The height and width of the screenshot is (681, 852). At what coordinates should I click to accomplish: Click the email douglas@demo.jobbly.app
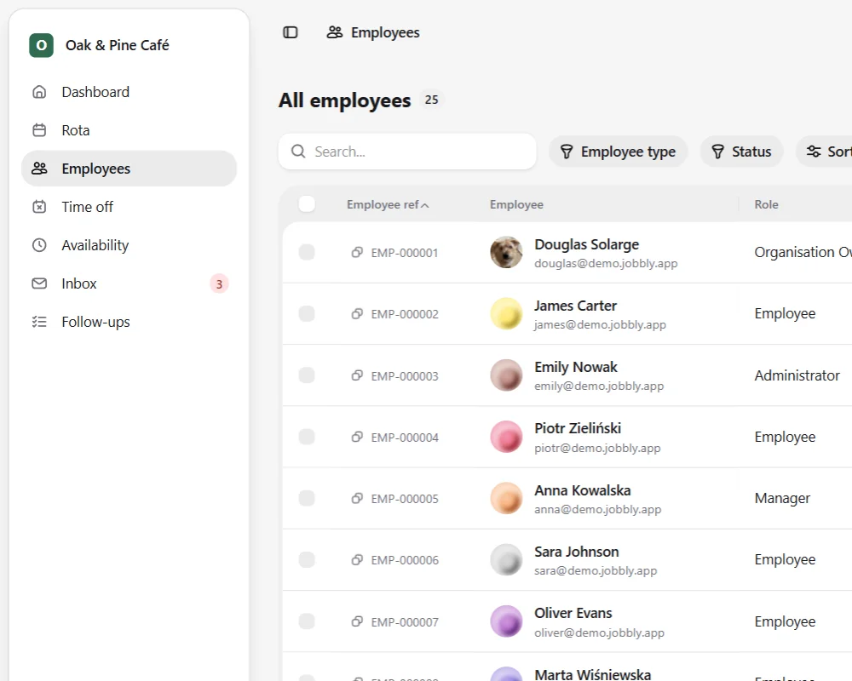(606, 263)
